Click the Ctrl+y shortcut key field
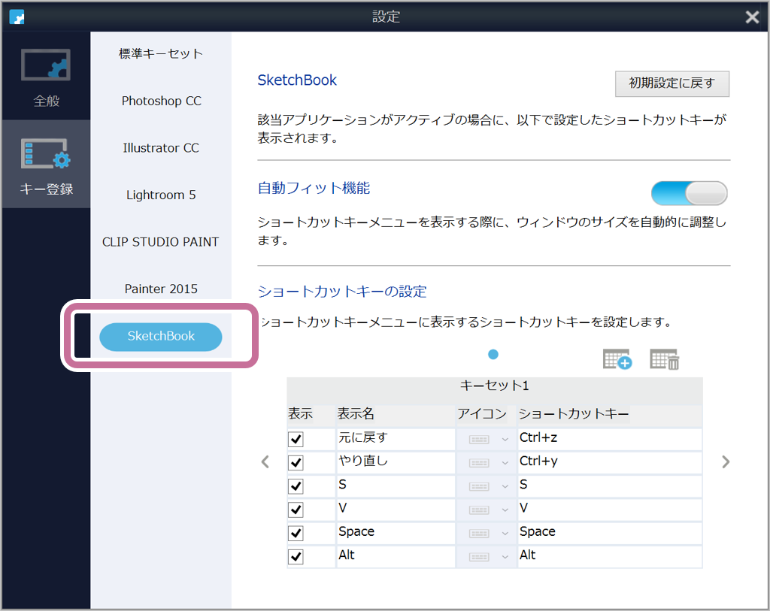The image size is (770, 611). 610,463
